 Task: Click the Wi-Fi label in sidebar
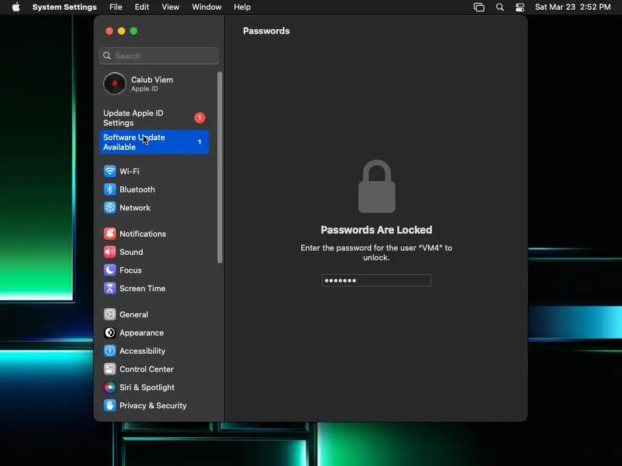pos(129,171)
